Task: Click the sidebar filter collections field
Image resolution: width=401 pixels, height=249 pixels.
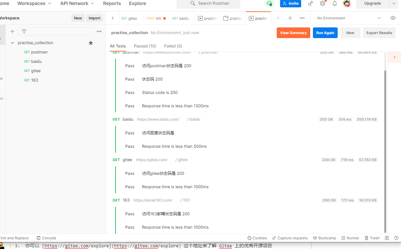Action: (x=56, y=31)
